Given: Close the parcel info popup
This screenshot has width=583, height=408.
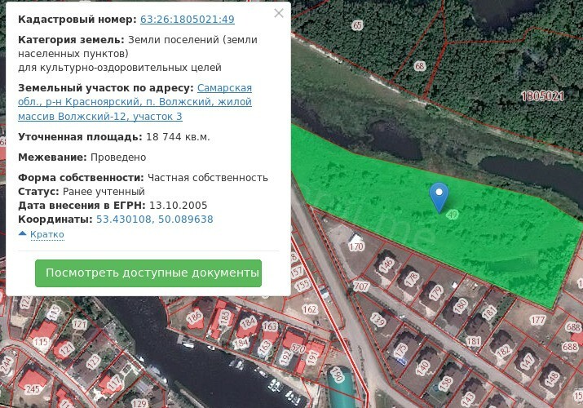Looking at the screenshot, I should [x=279, y=14].
